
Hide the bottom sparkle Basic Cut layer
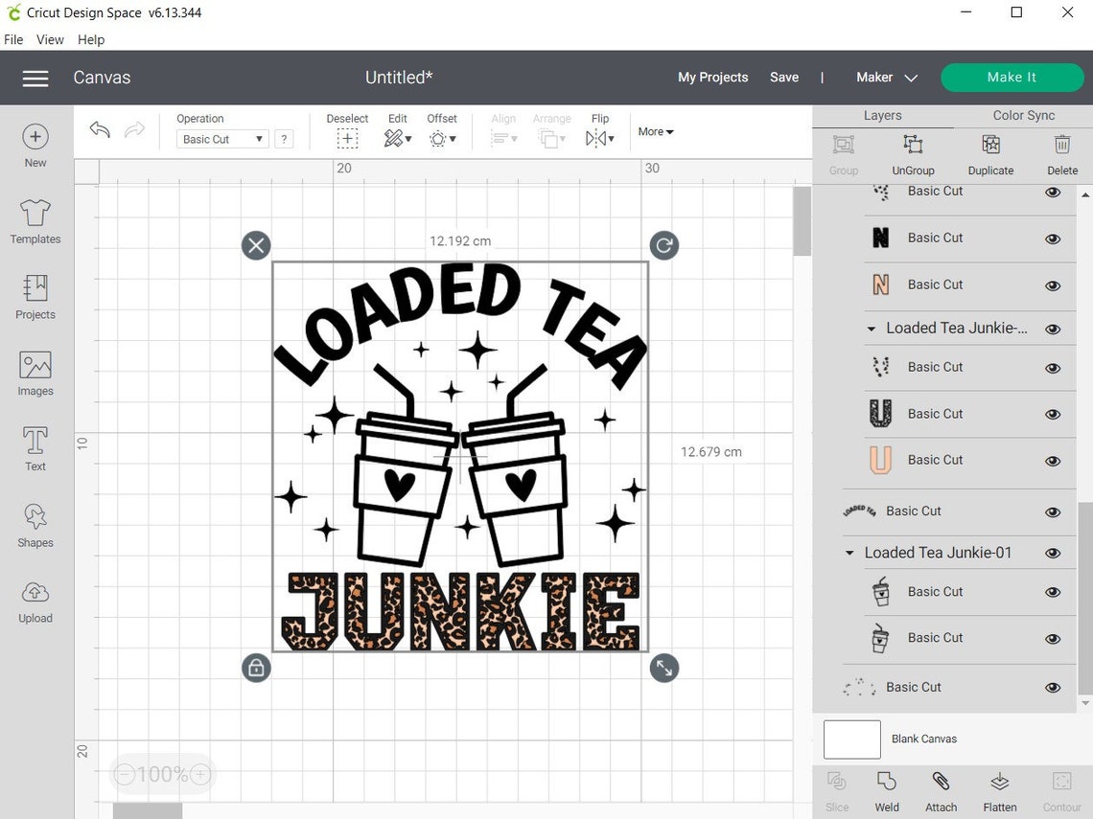click(x=1052, y=687)
